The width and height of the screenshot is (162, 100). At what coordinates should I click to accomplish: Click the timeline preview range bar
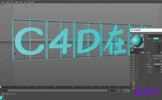[58, 91]
